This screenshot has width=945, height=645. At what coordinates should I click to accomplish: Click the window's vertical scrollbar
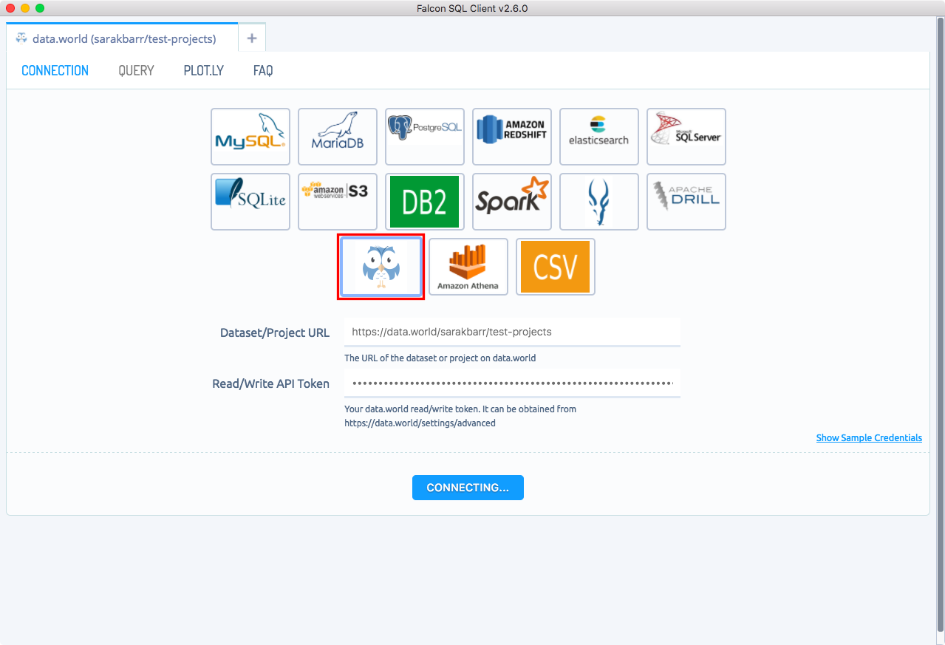click(x=940, y=325)
